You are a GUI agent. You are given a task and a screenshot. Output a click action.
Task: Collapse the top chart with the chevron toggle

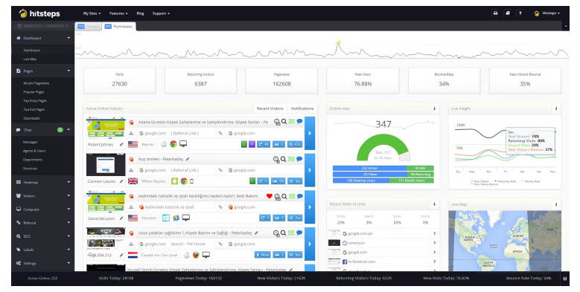click(566, 26)
